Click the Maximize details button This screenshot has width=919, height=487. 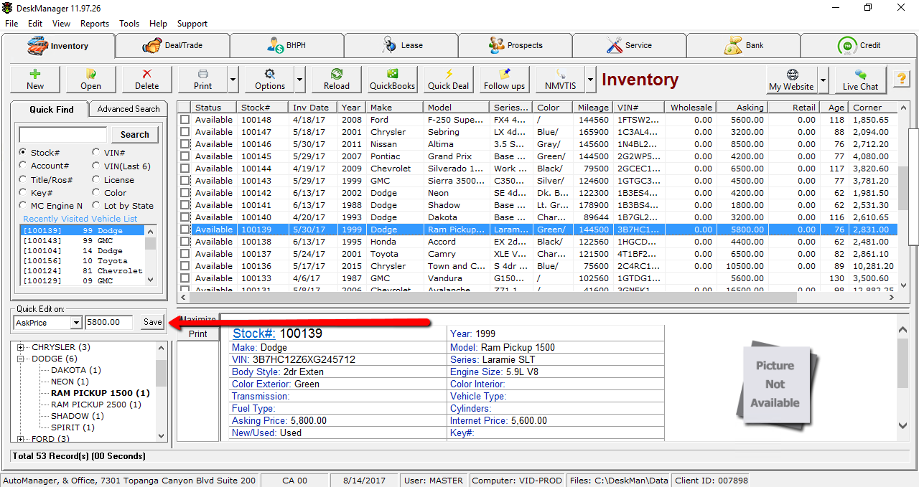[198, 319]
